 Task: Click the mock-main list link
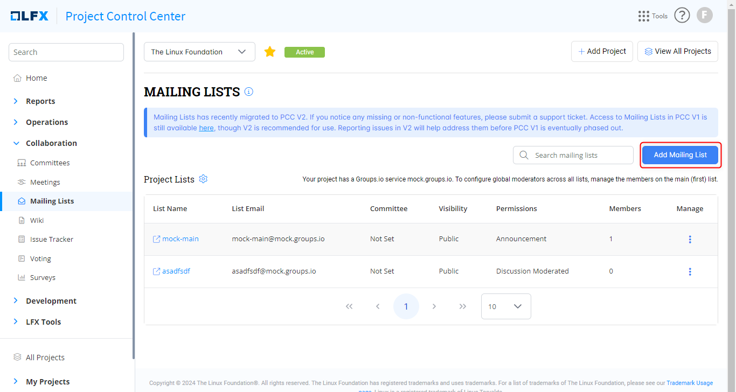pos(180,239)
